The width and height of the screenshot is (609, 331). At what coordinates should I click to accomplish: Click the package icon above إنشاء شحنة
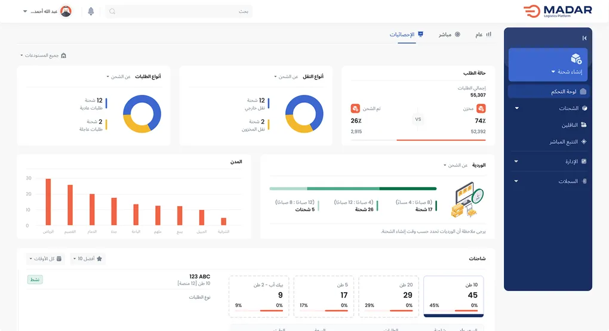576,58
